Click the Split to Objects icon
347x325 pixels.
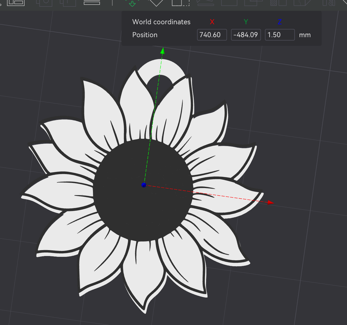point(44,2)
